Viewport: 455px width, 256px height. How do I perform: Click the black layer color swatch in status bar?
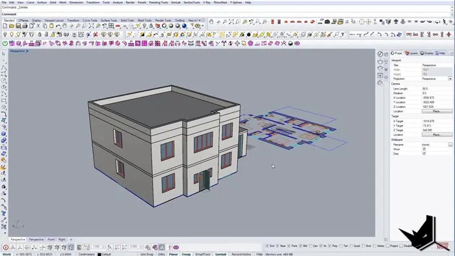pyautogui.click(x=99, y=254)
